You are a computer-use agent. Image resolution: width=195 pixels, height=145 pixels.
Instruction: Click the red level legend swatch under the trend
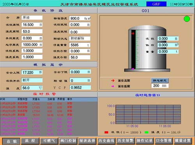coord(106,132)
